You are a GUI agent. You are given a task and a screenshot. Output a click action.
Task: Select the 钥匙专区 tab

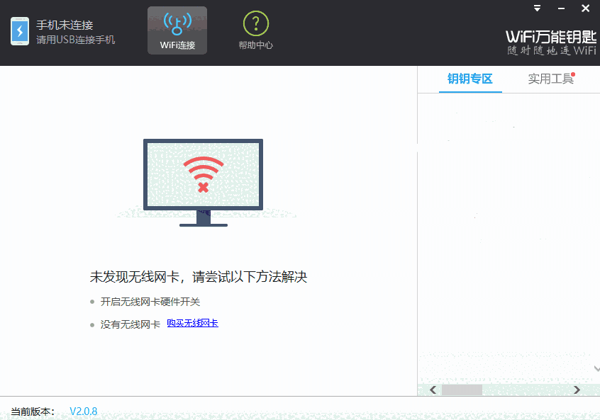470,79
